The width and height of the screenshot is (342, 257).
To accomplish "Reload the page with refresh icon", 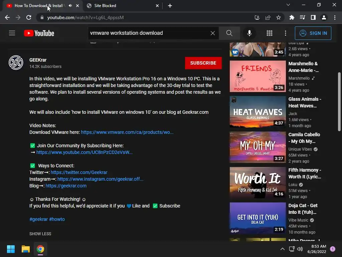I will coord(29,17).
